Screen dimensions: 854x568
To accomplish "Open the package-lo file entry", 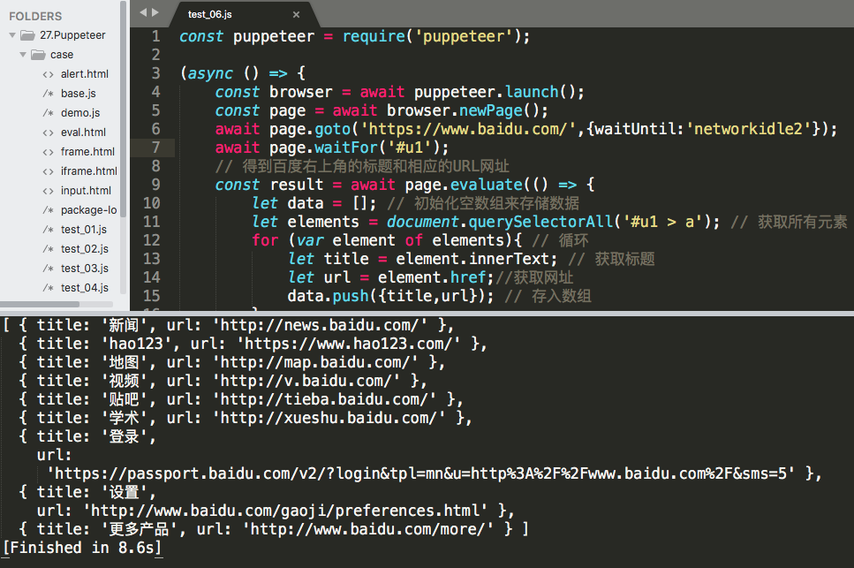I will pyautogui.click(x=89, y=210).
